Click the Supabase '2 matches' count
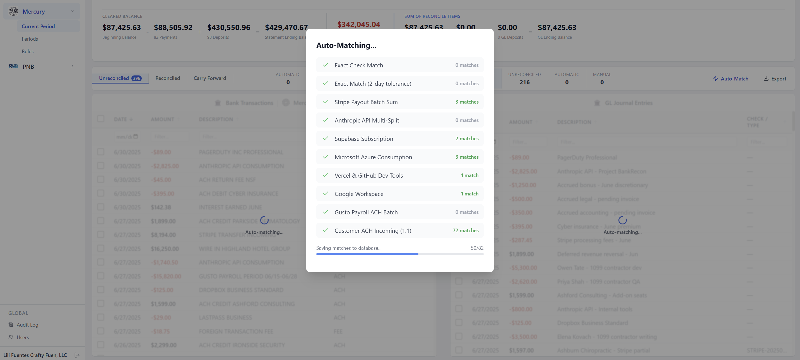 click(x=467, y=138)
